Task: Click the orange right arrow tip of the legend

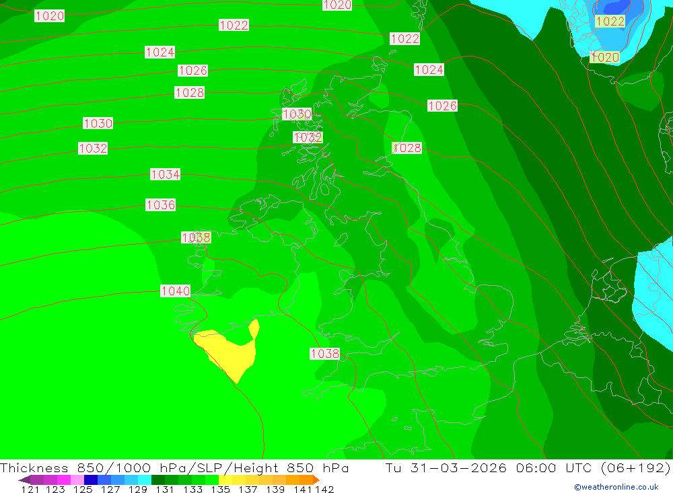Action: [x=316, y=480]
